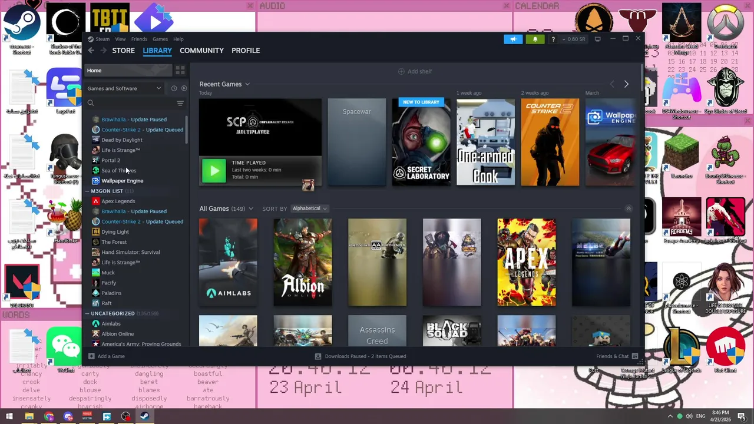Image resolution: width=754 pixels, height=424 pixels.
Task: Select Dead by Daylight in sidebar
Action: pos(122,140)
